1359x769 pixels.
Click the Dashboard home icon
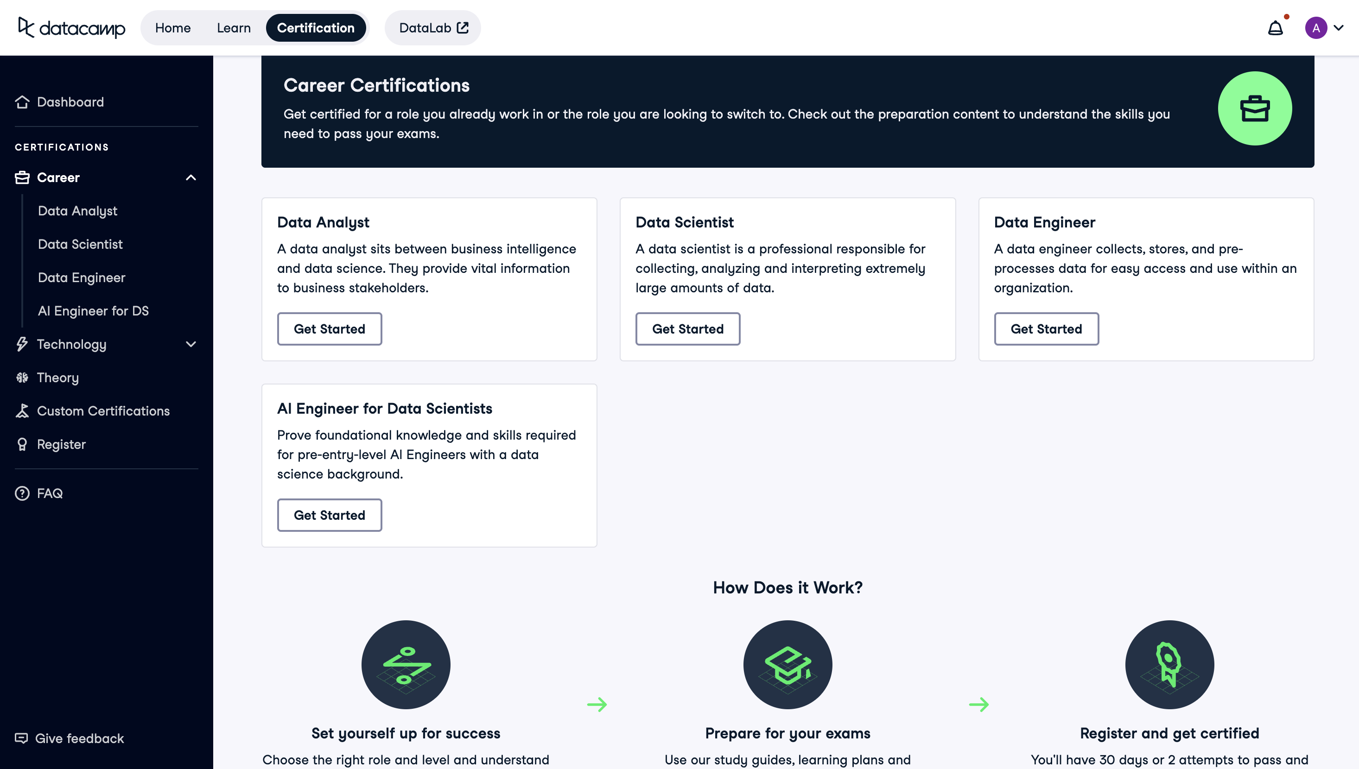pyautogui.click(x=22, y=102)
